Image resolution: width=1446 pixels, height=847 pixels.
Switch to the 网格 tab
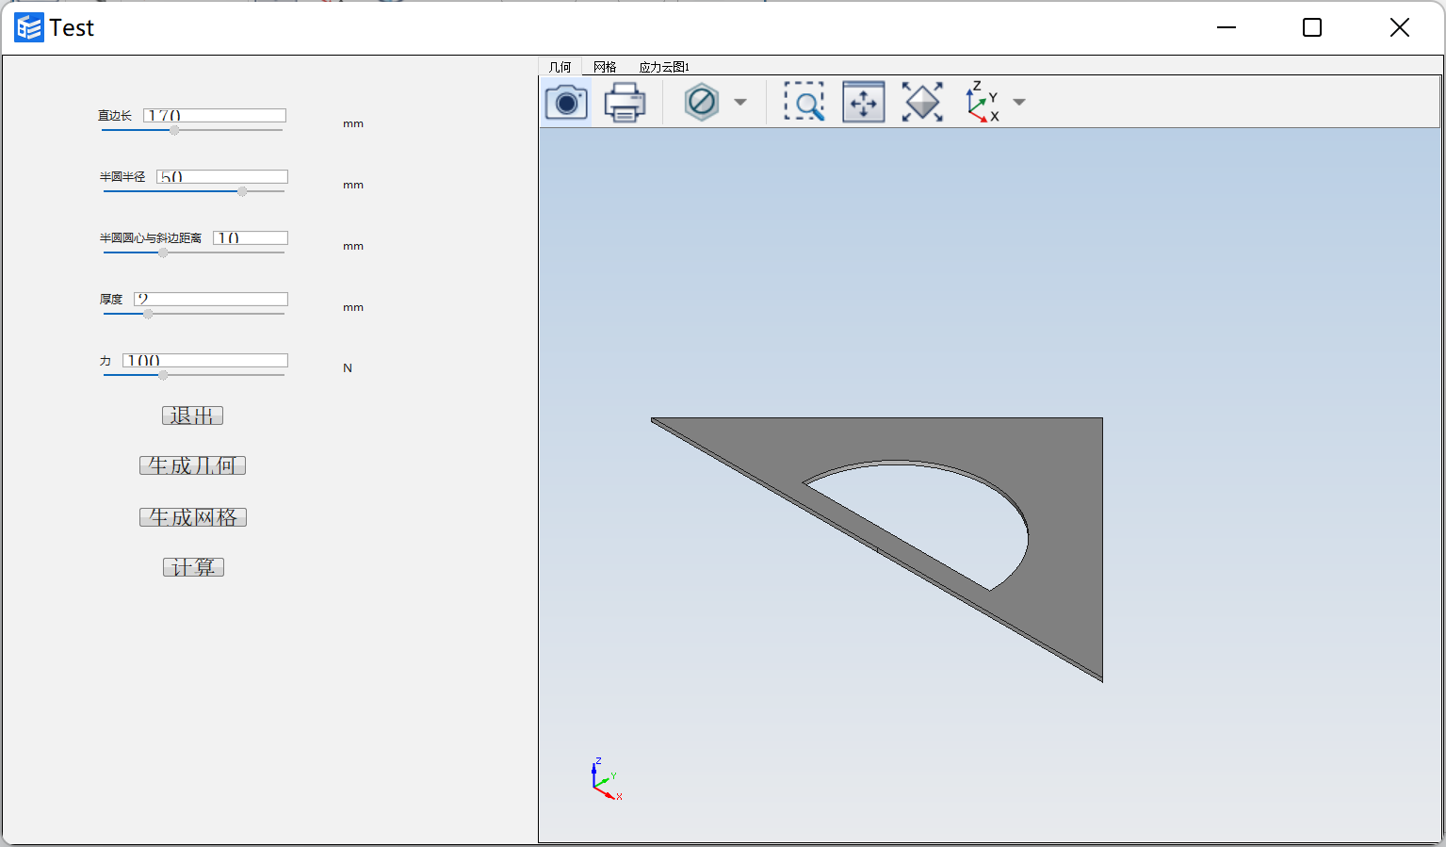605,67
